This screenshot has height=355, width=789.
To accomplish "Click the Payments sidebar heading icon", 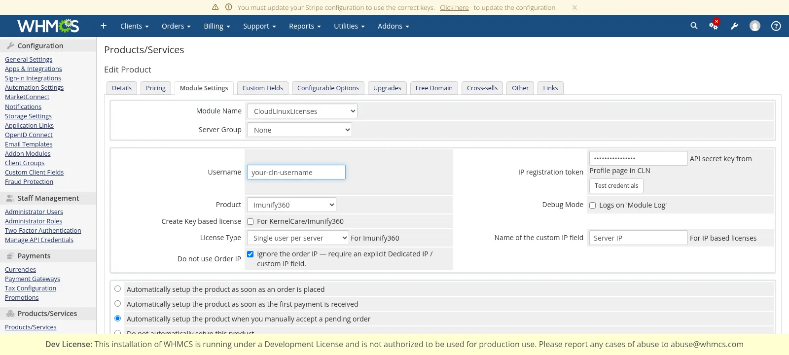I will pyautogui.click(x=10, y=255).
